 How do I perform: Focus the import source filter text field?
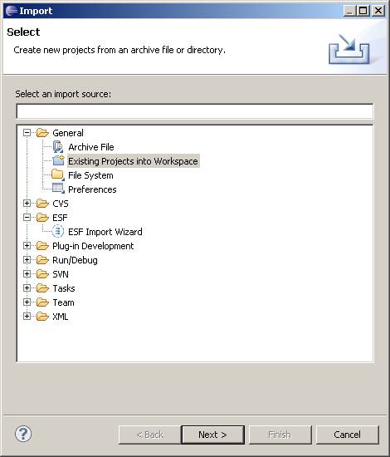pos(195,111)
